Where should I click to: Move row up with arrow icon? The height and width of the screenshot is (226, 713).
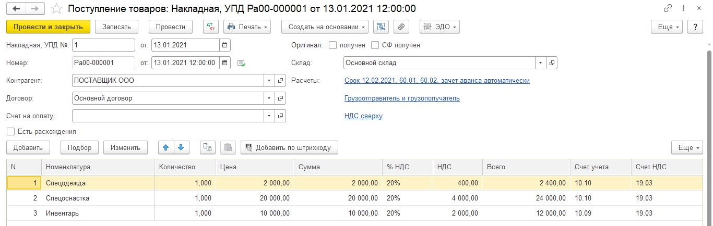pos(166,147)
